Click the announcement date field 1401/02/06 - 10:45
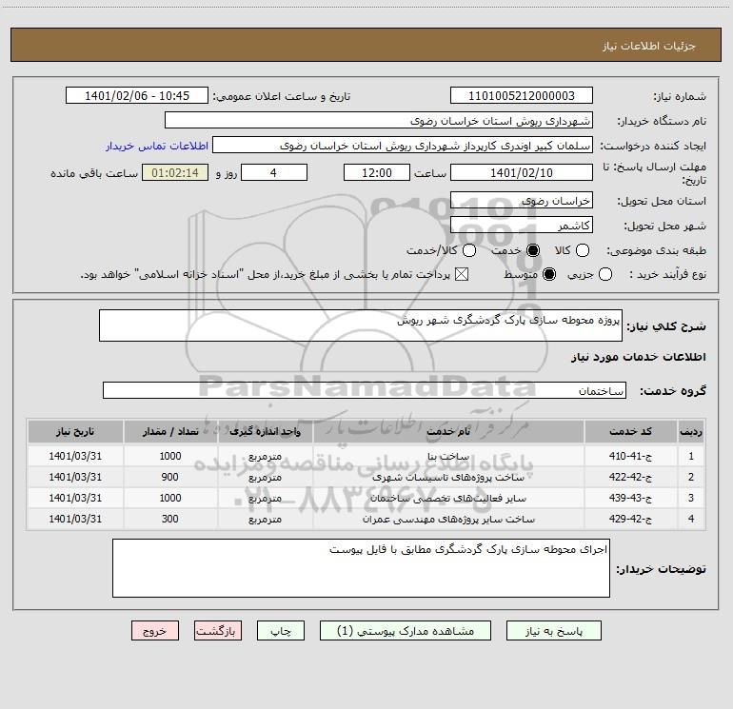 point(137,96)
